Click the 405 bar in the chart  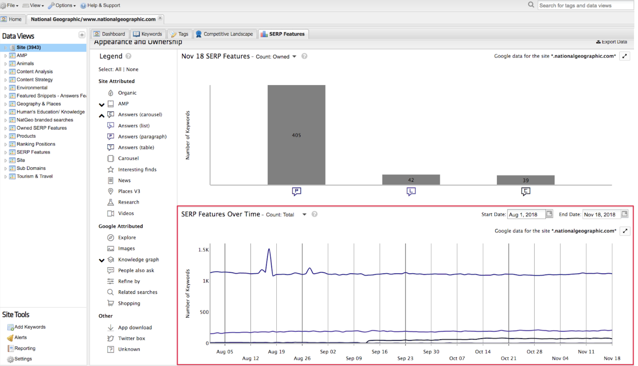coord(296,135)
